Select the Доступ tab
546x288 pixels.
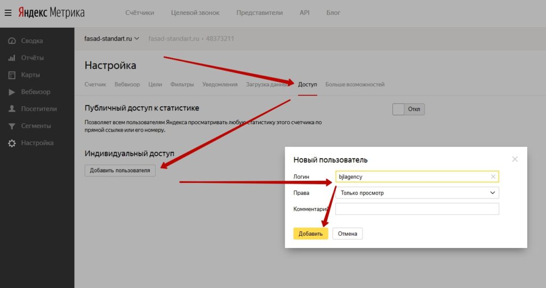pyautogui.click(x=308, y=84)
